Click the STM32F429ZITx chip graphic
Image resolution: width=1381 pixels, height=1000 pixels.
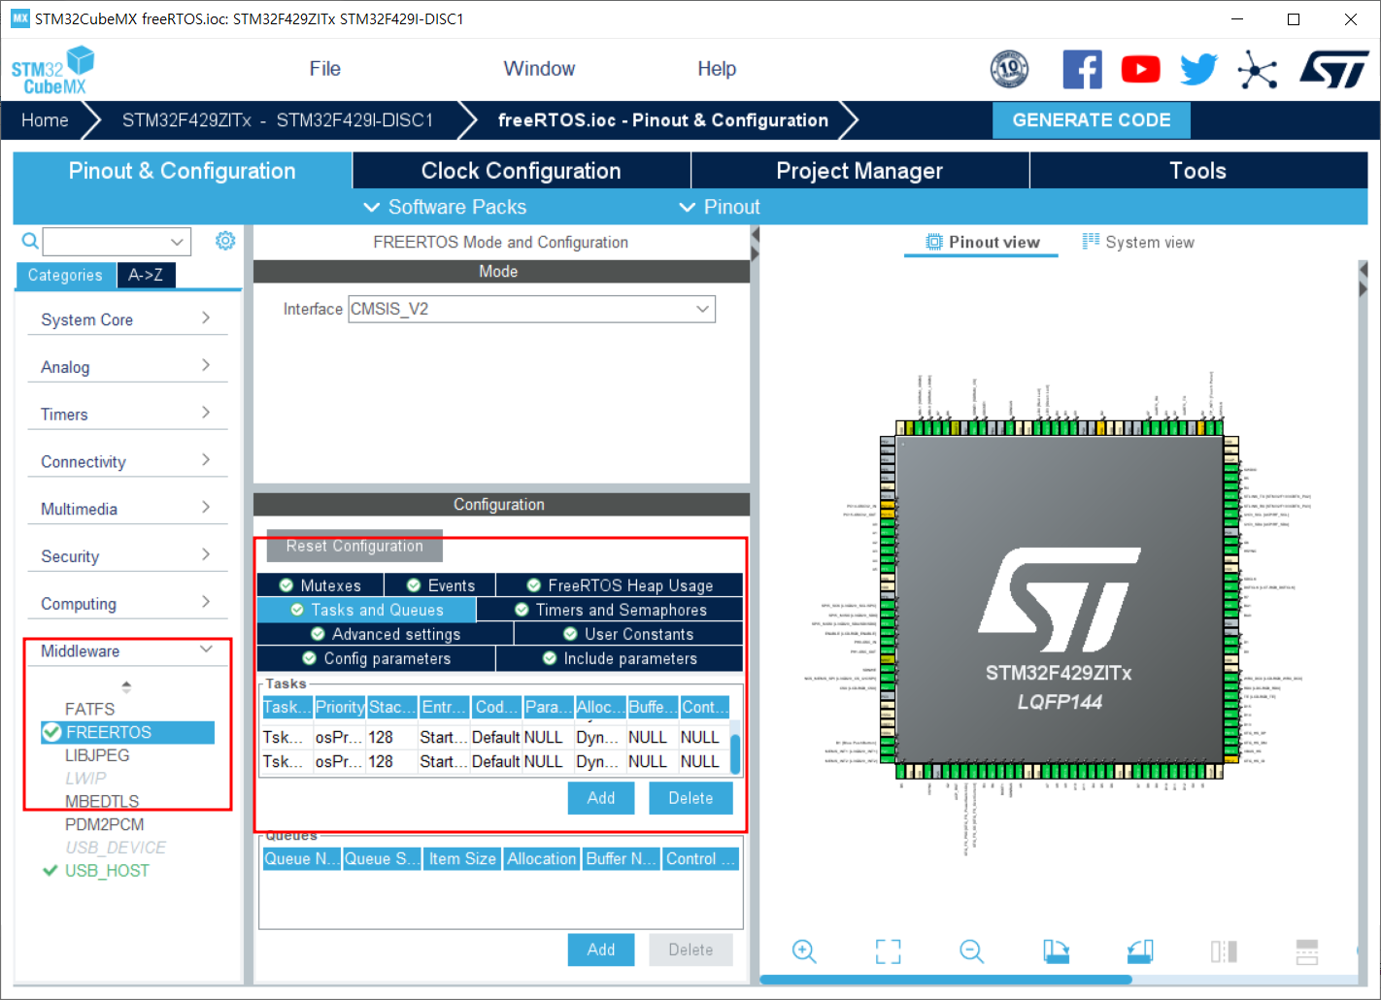[1060, 599]
